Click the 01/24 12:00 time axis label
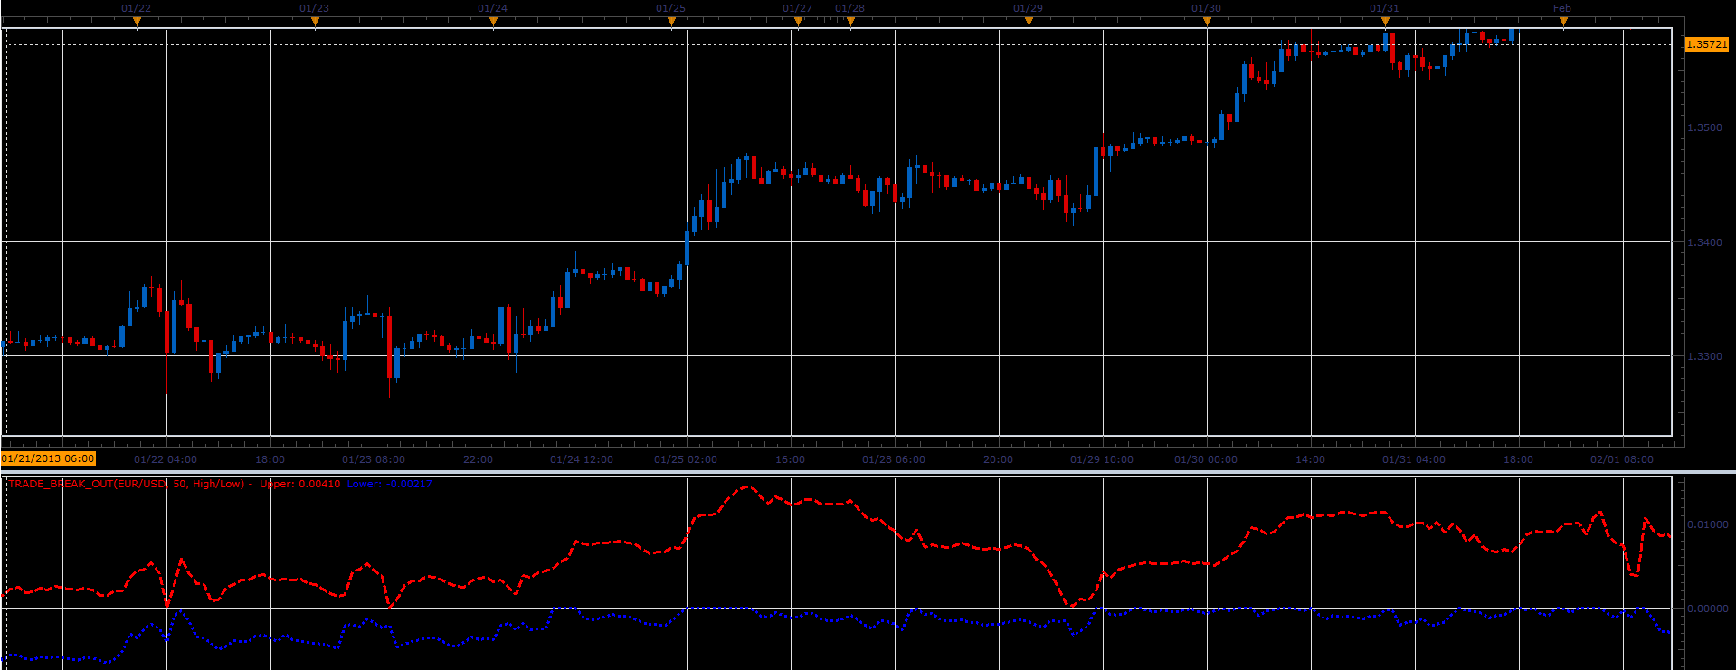This screenshot has height=670, width=1736. coord(582,459)
